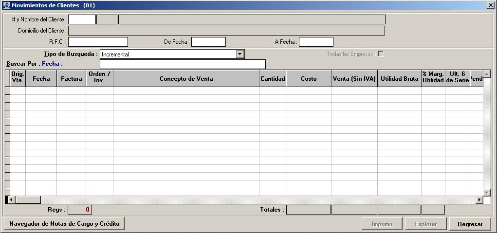
Task: Click the horizontal scrollbar right arrow
Action: tap(479, 200)
